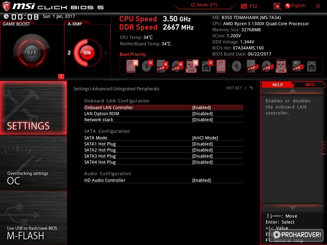Click the Boot Priority heading
327x245 pixels.
click(x=133, y=54)
